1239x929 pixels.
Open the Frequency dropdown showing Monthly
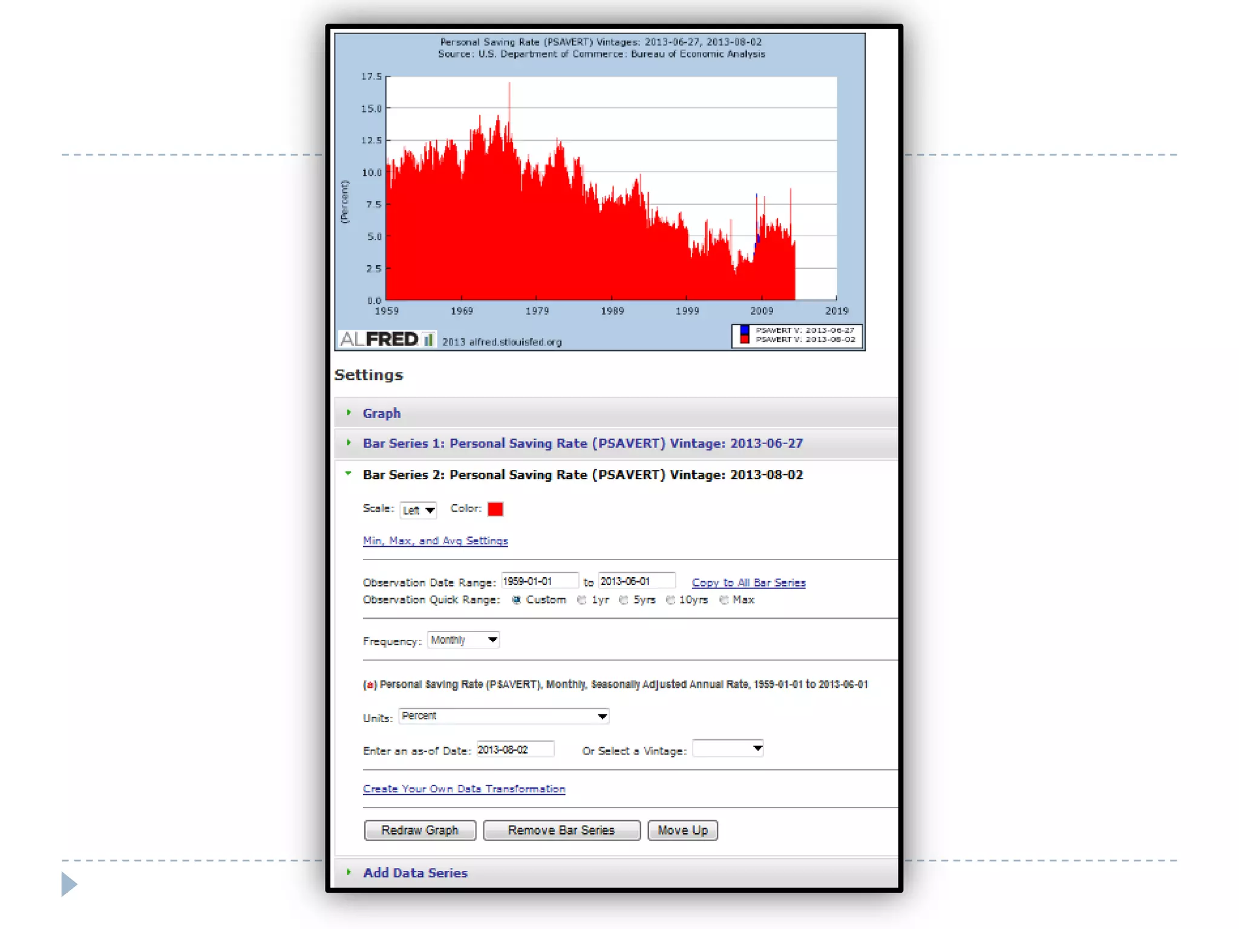click(463, 640)
